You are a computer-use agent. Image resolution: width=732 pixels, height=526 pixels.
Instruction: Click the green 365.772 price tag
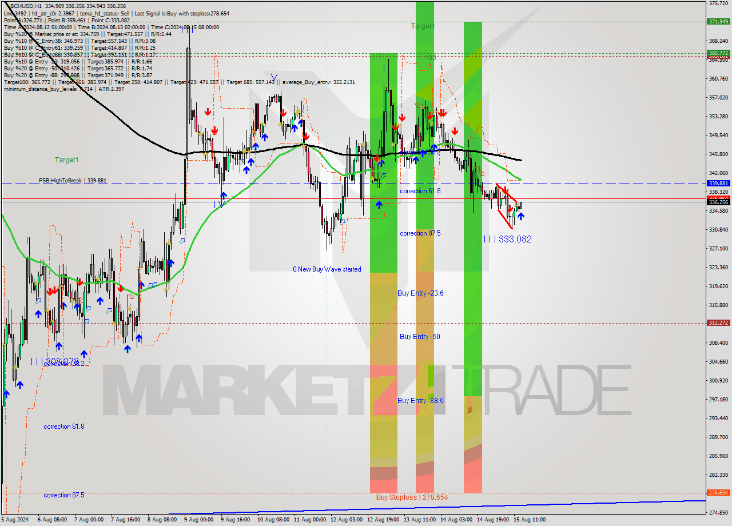[718, 53]
